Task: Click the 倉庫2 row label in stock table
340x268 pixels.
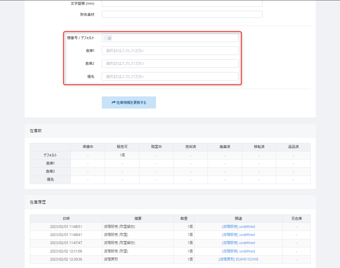Action: pos(50,172)
